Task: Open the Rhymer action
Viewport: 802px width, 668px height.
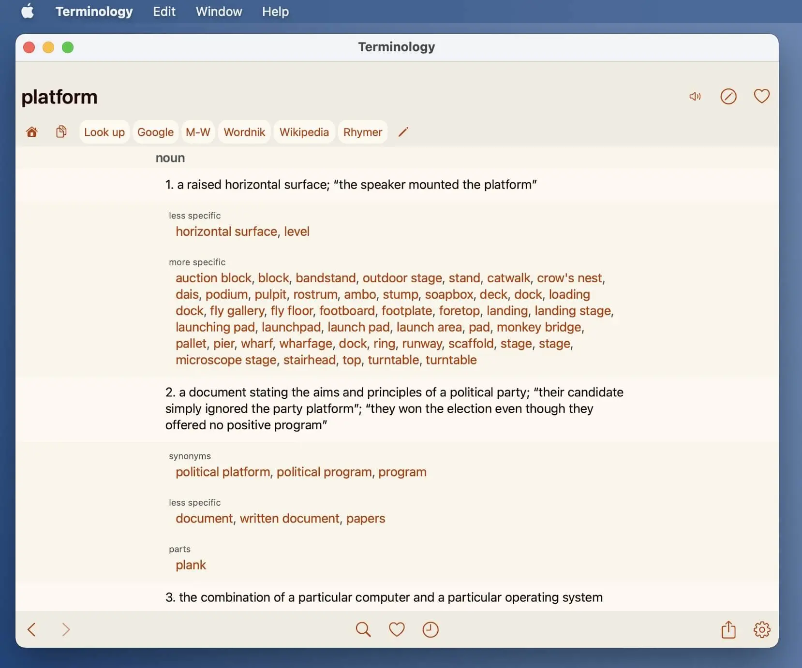Action: tap(363, 132)
